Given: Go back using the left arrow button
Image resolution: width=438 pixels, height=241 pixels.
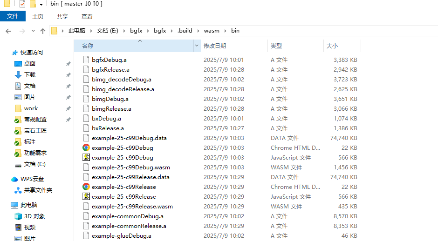Looking at the screenshot, I should point(8,31).
